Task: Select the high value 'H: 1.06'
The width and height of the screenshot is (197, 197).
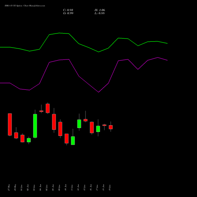Action: tap(100, 10)
